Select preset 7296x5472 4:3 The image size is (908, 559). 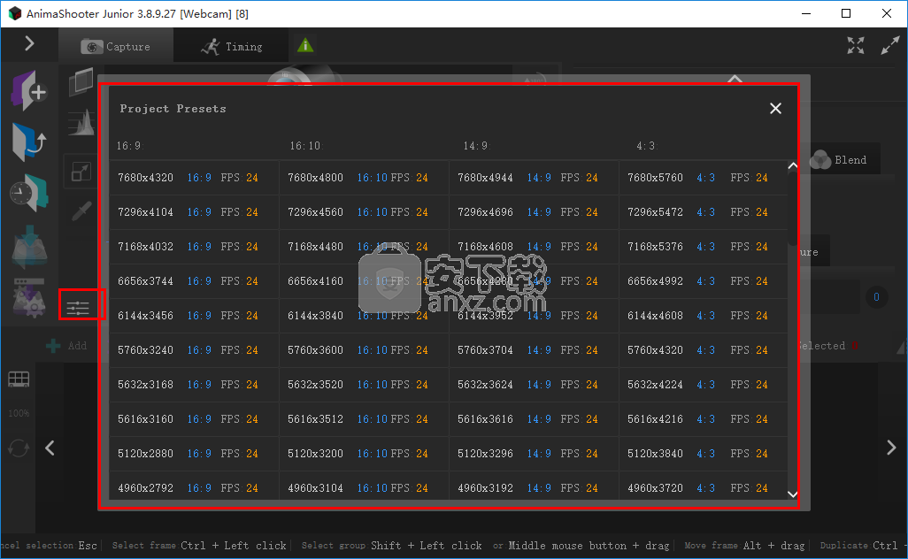pos(704,211)
